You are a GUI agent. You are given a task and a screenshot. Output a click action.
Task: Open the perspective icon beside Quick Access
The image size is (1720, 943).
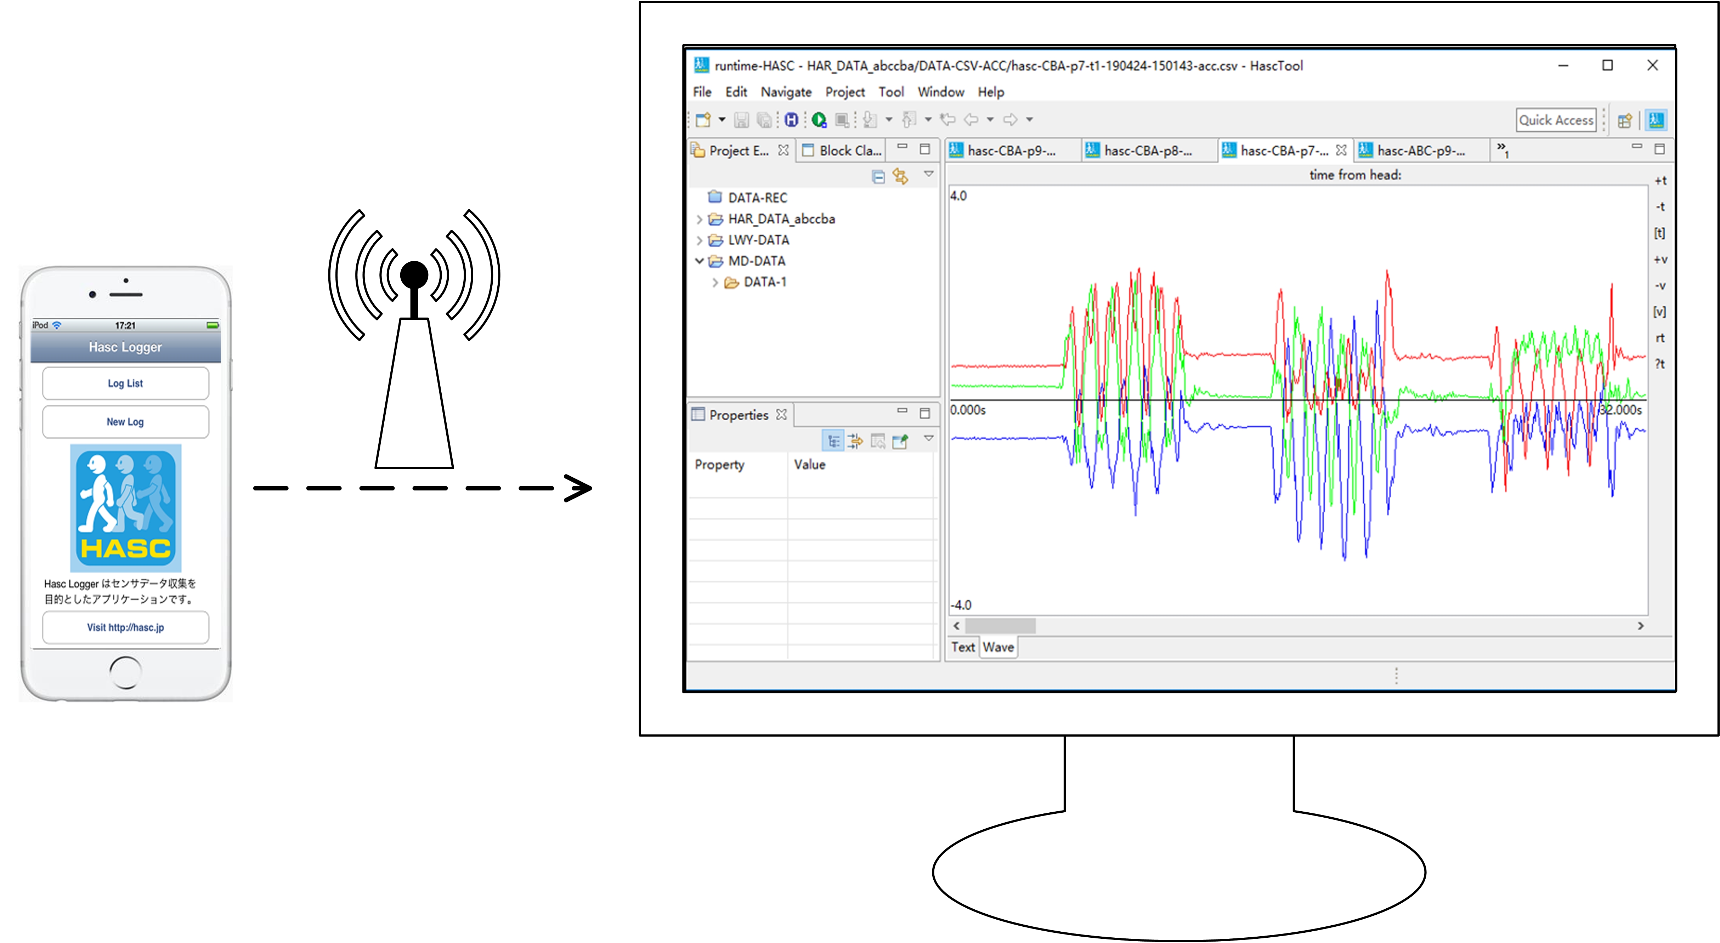click(x=1624, y=121)
